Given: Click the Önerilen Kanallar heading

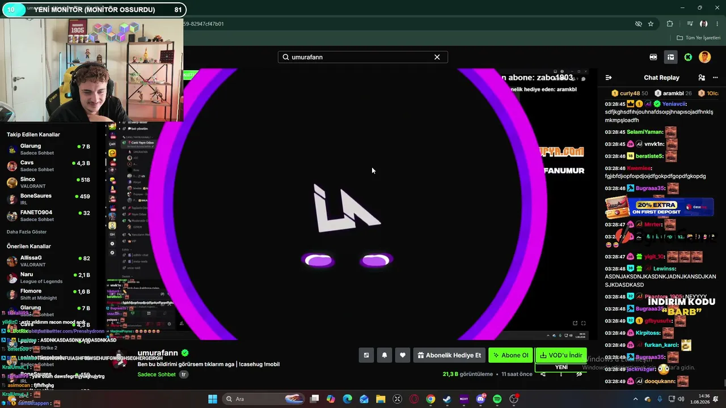Looking at the screenshot, I should tap(29, 246).
